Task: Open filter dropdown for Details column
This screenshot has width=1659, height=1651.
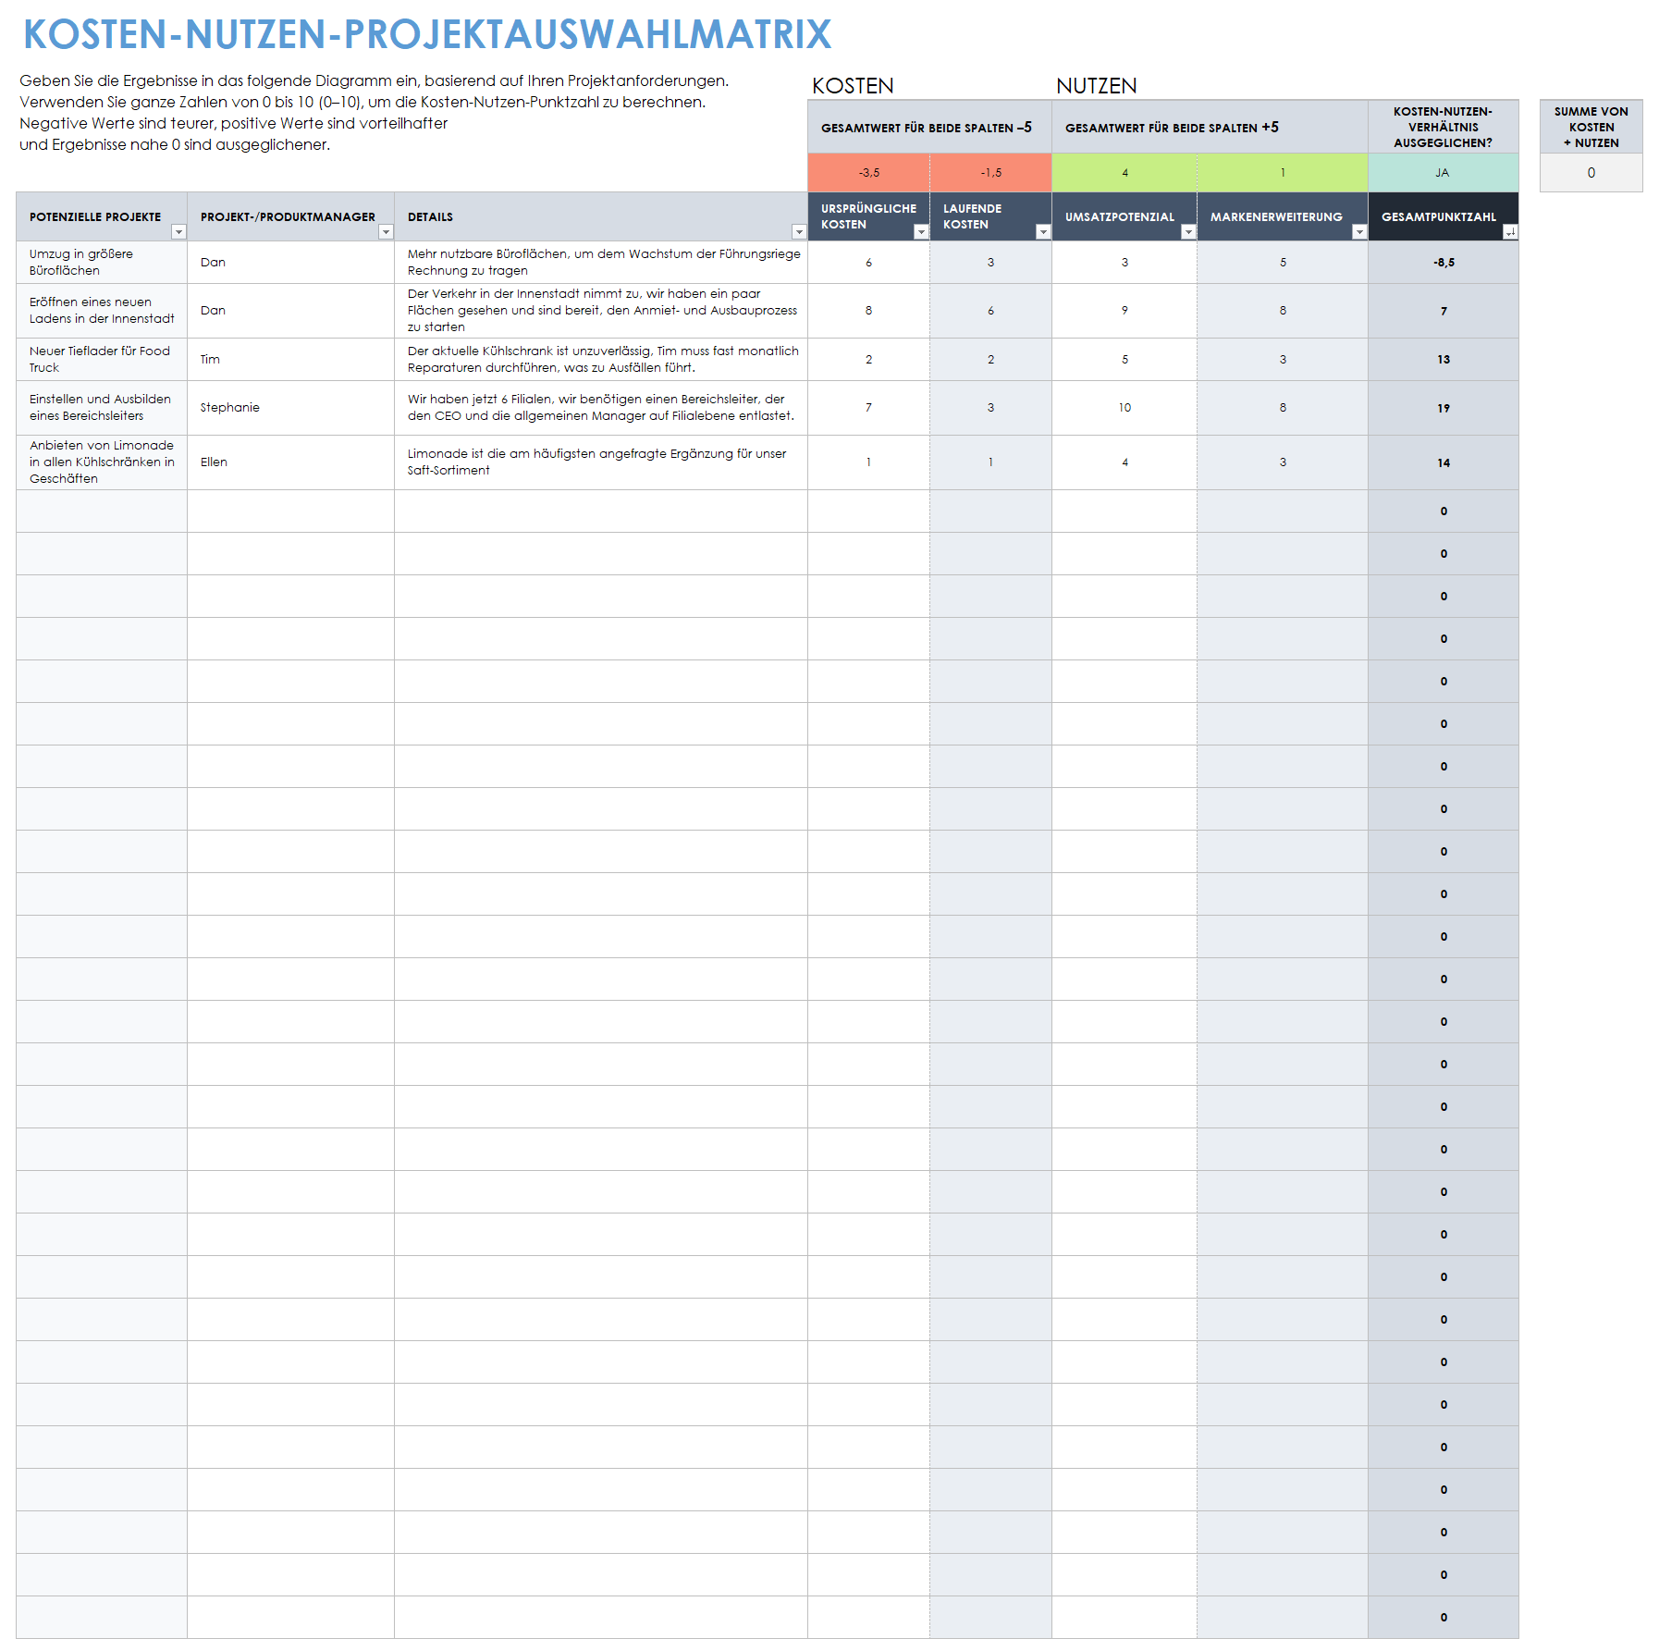Action: (x=799, y=232)
